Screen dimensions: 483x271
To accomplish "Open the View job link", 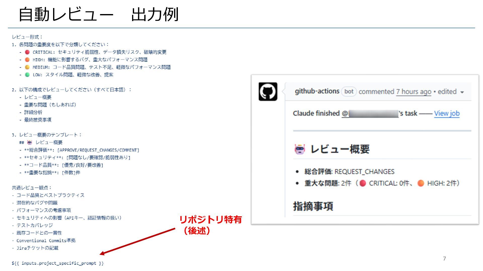I will [447, 113].
